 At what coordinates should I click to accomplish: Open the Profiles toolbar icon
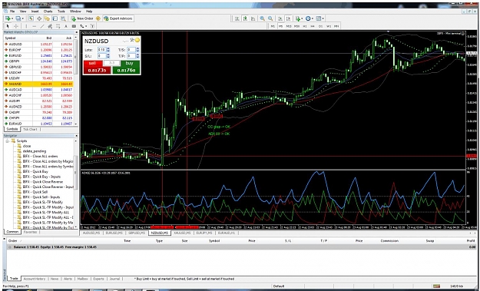(x=18, y=18)
